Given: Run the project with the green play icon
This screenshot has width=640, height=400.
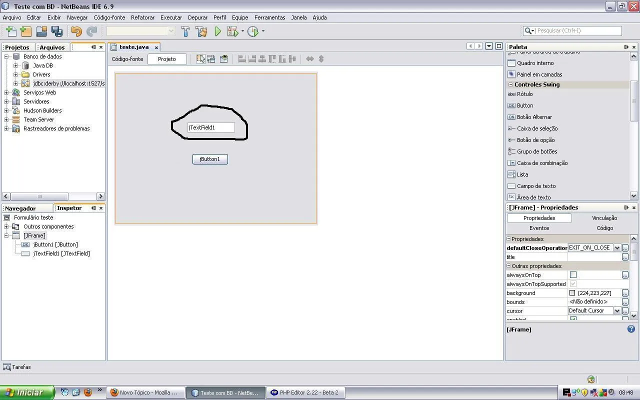Looking at the screenshot, I should pyautogui.click(x=218, y=31).
